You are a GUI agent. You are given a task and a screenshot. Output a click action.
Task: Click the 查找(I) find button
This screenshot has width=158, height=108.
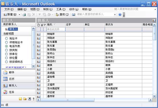point(62,15)
